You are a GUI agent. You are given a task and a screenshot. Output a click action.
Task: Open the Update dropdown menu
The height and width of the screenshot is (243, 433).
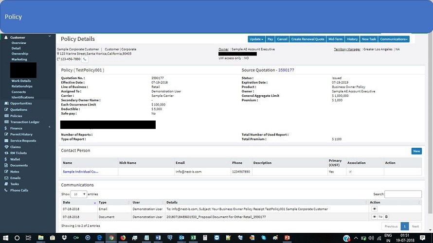(256, 39)
